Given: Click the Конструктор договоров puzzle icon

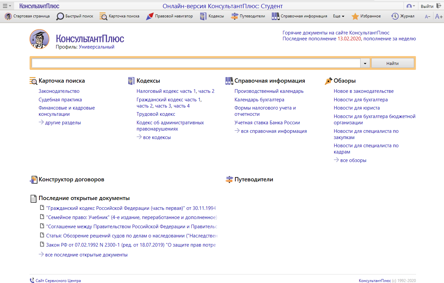Looking at the screenshot, I should pos(33,180).
